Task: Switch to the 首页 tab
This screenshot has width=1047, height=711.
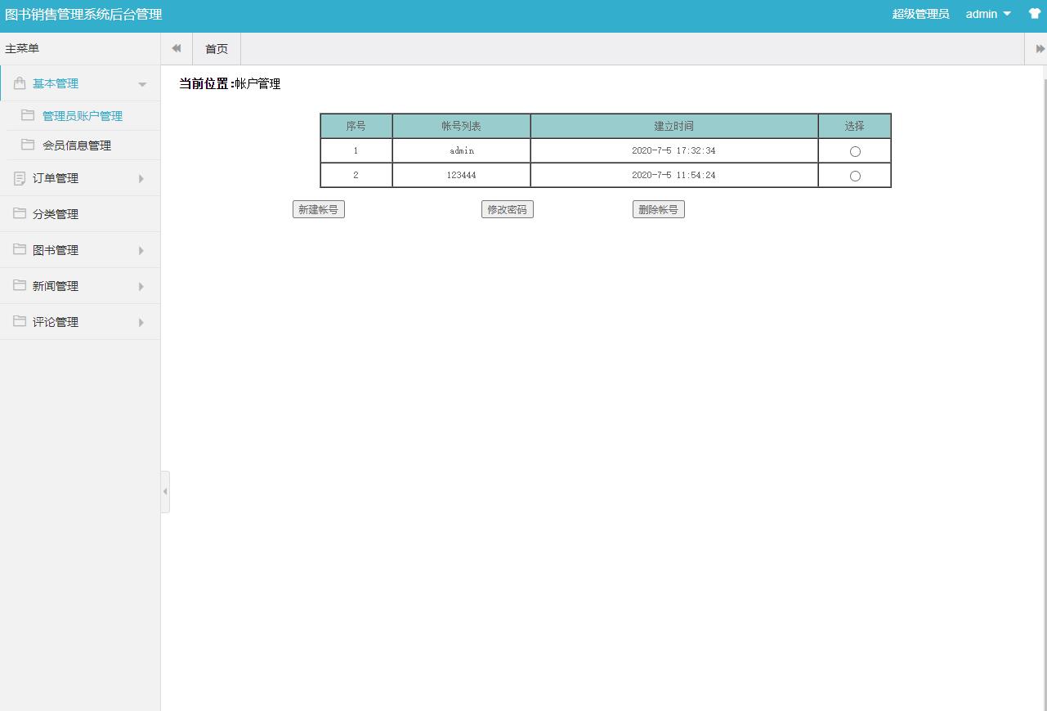Action: (216, 48)
